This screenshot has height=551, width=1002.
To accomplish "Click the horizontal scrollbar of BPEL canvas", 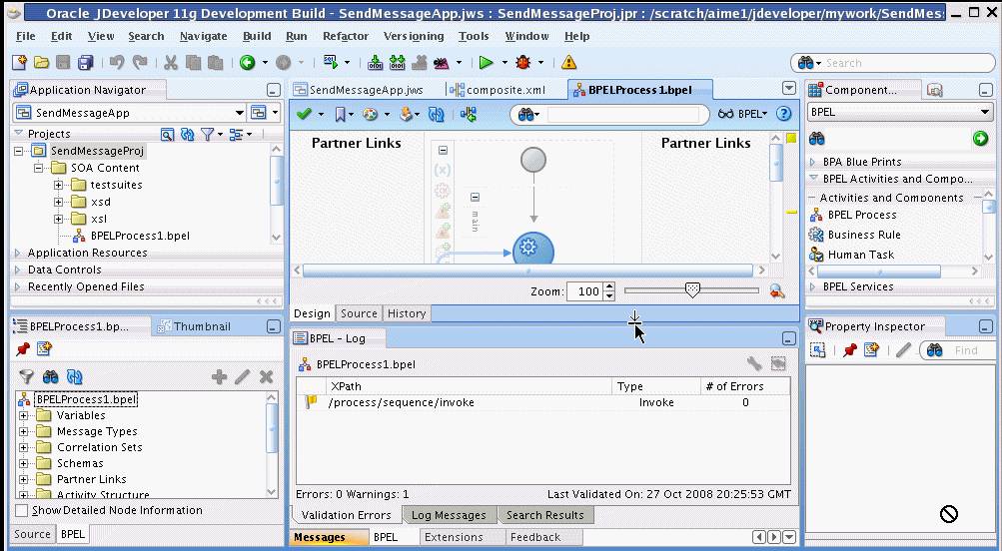I will tap(527, 271).
